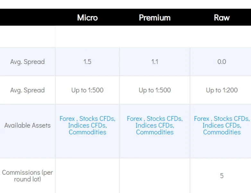
Task: Open Premium account's available assets link
Action: (x=154, y=125)
